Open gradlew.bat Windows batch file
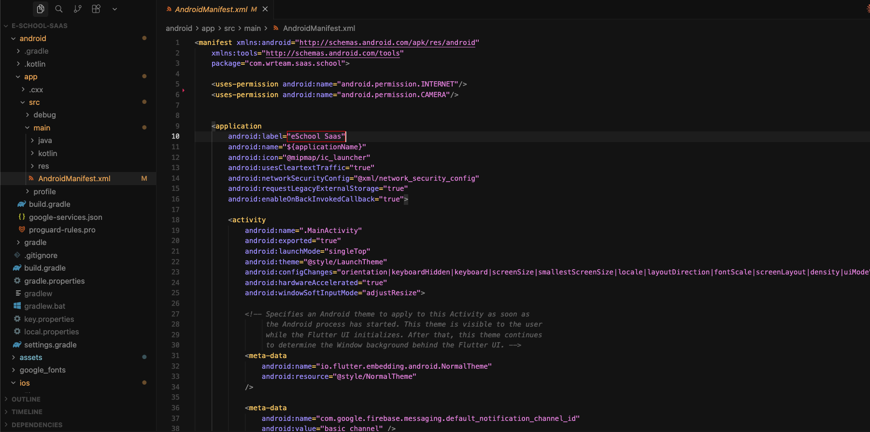870x432 pixels. [44, 306]
